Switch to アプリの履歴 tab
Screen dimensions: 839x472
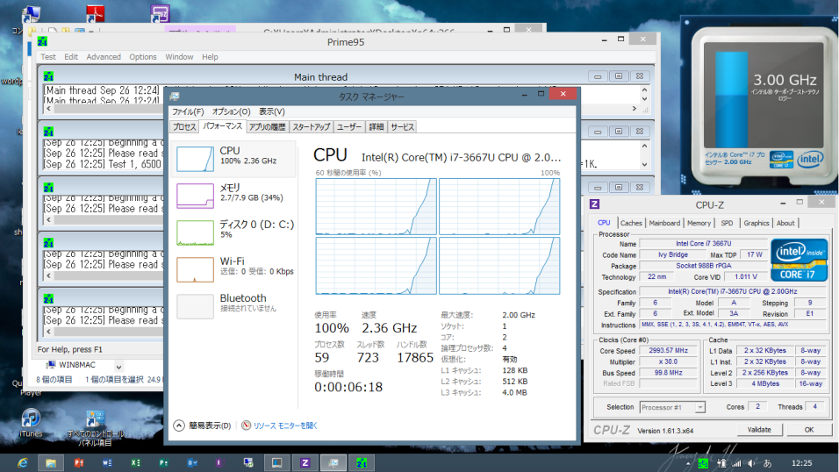267,127
